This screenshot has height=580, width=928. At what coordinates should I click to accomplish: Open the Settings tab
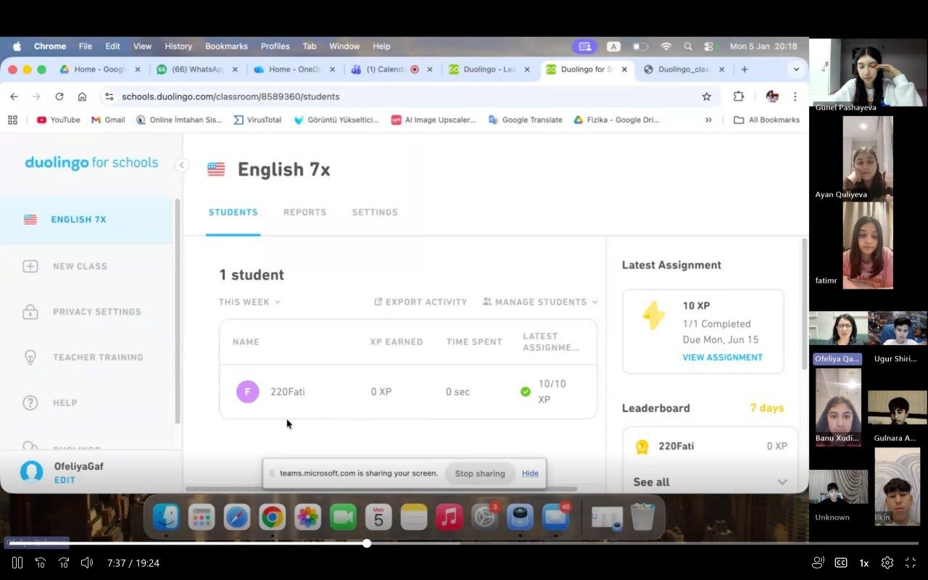point(375,212)
